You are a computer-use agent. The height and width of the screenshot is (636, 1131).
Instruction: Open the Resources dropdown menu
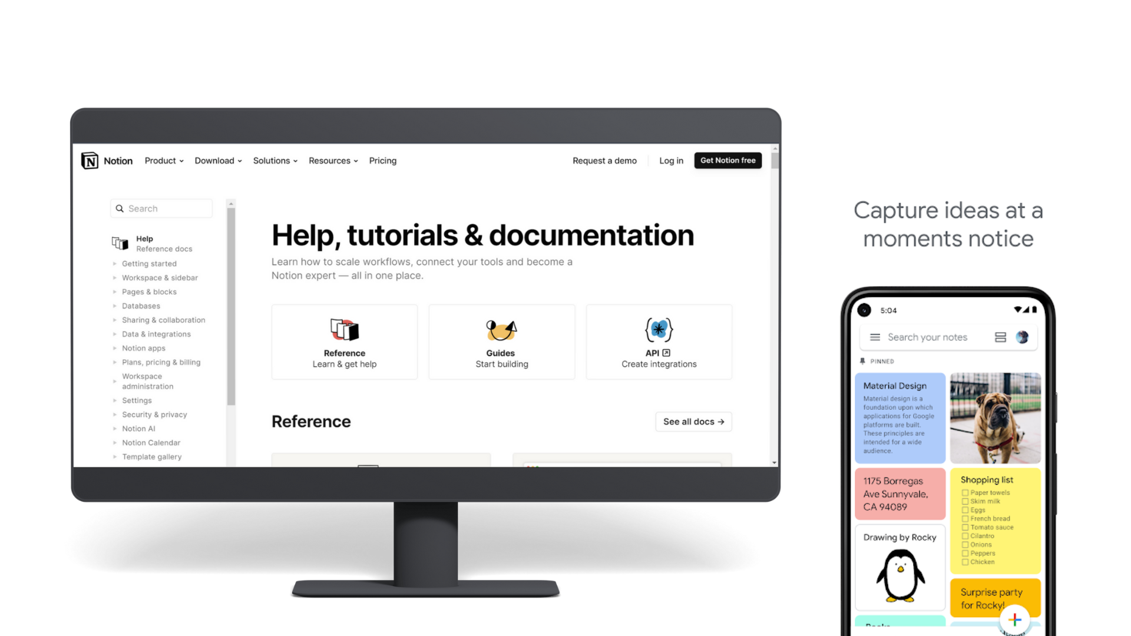[332, 160]
